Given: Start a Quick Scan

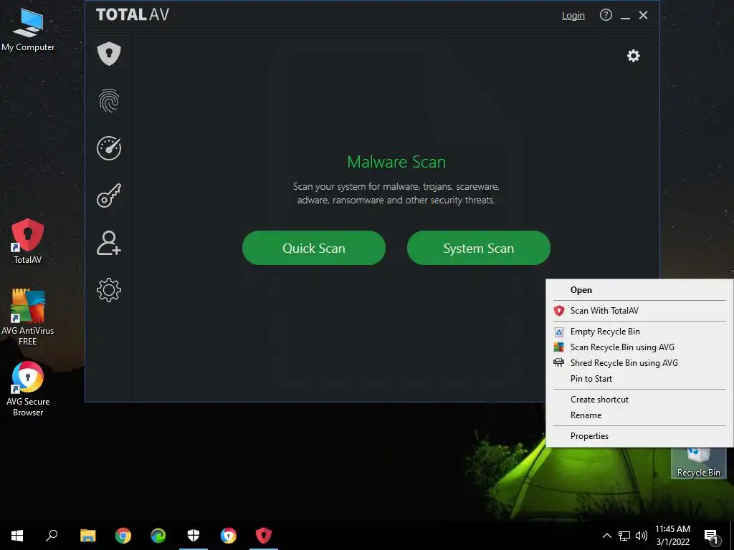Looking at the screenshot, I should tap(314, 248).
